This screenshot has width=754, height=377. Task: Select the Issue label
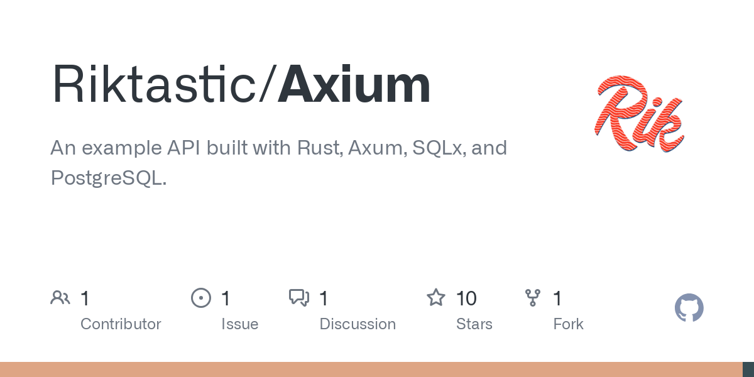tap(239, 324)
